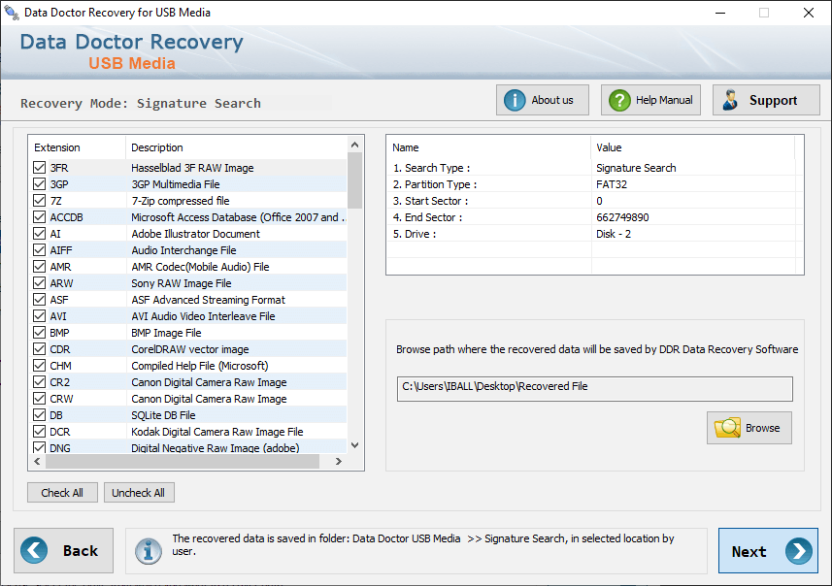Uncheck the 3GP extension checkbox
Viewport: 832px width, 586px height.
click(x=39, y=184)
